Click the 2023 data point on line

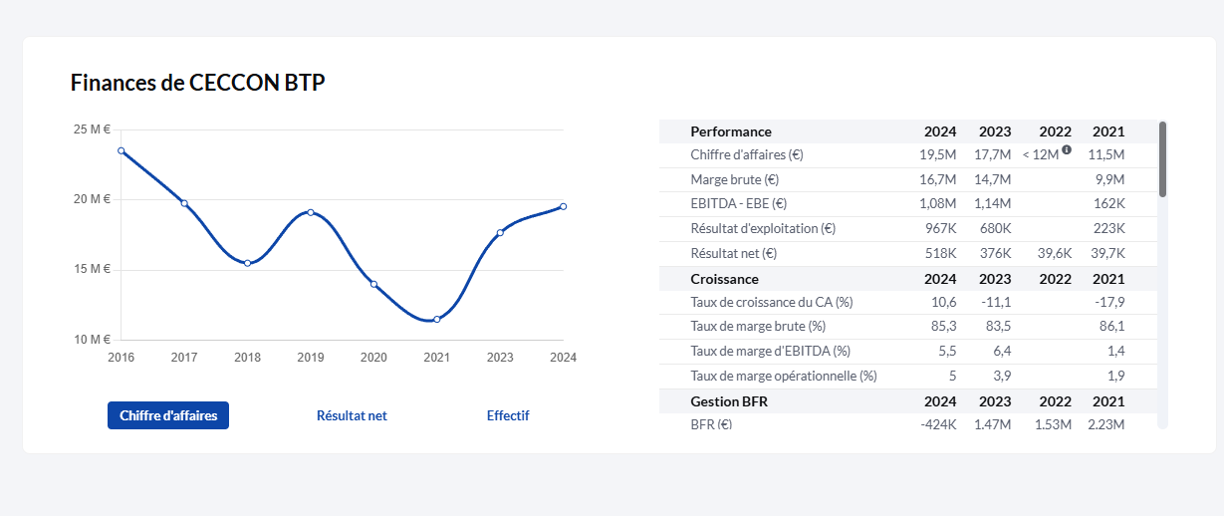click(x=500, y=232)
